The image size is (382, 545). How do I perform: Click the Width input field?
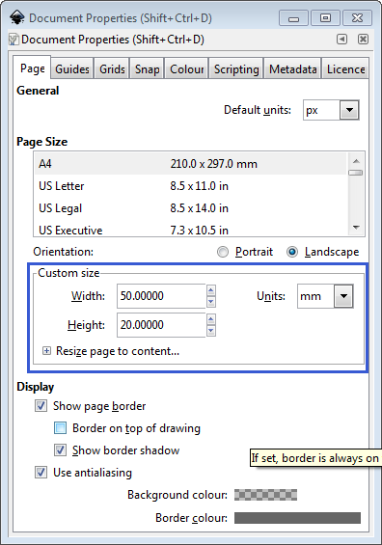coord(161,296)
